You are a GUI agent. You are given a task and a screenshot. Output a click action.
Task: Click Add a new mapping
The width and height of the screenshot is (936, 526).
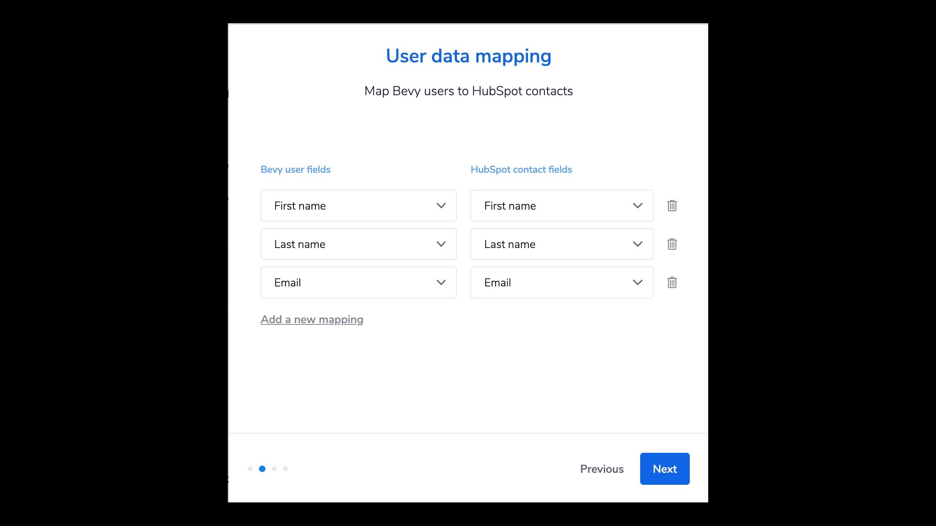(312, 319)
